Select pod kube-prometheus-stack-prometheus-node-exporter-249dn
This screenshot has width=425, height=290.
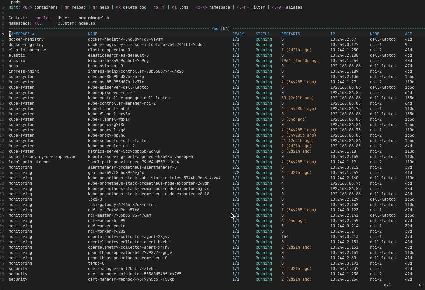(149, 183)
